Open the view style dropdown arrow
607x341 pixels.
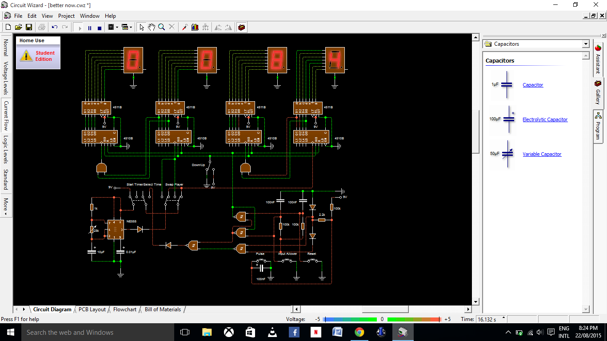point(131,27)
